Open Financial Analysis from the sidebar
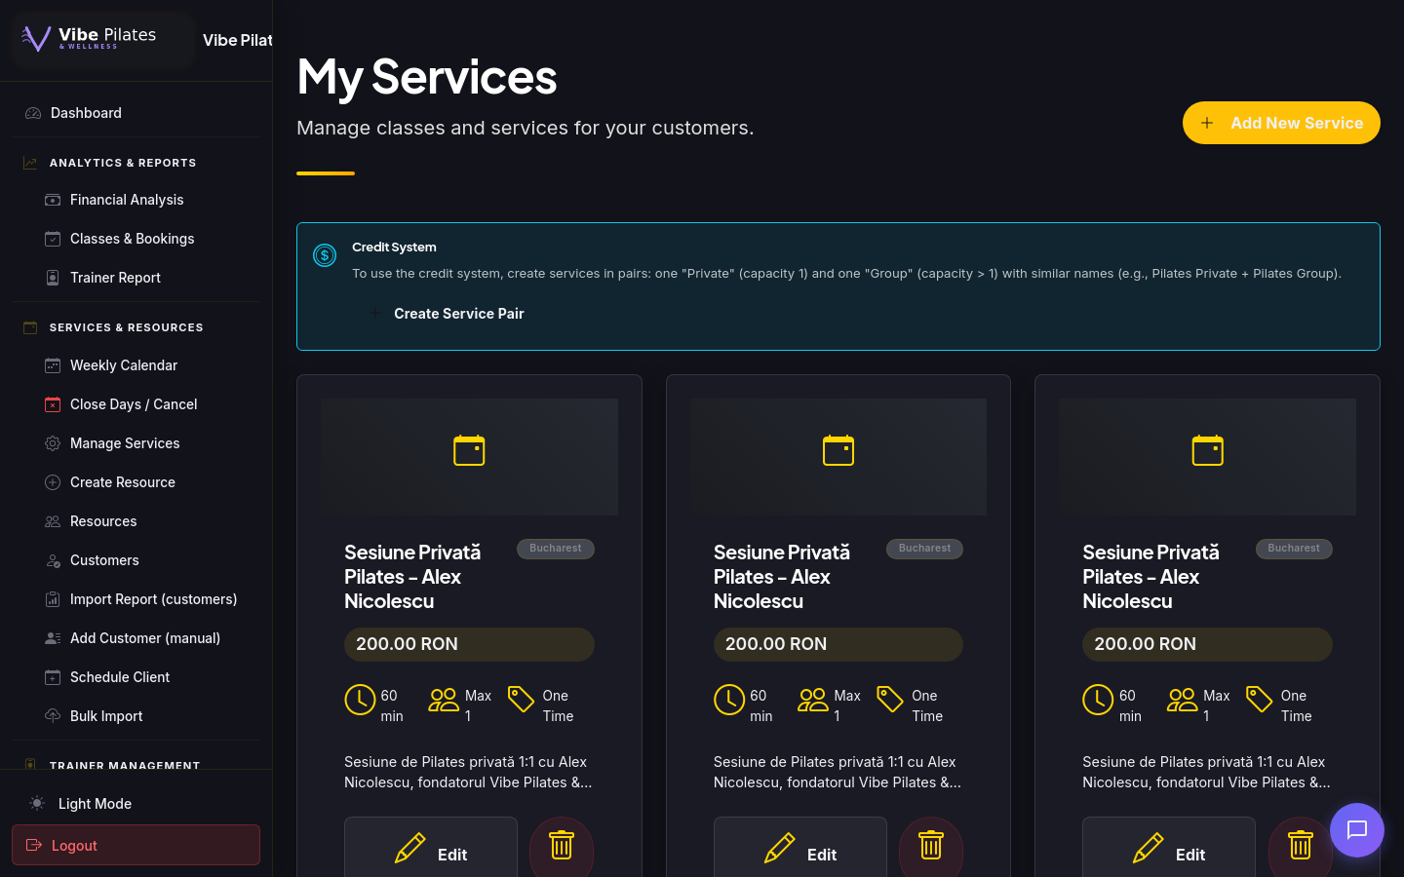This screenshot has height=877, width=1404. pyautogui.click(x=127, y=200)
